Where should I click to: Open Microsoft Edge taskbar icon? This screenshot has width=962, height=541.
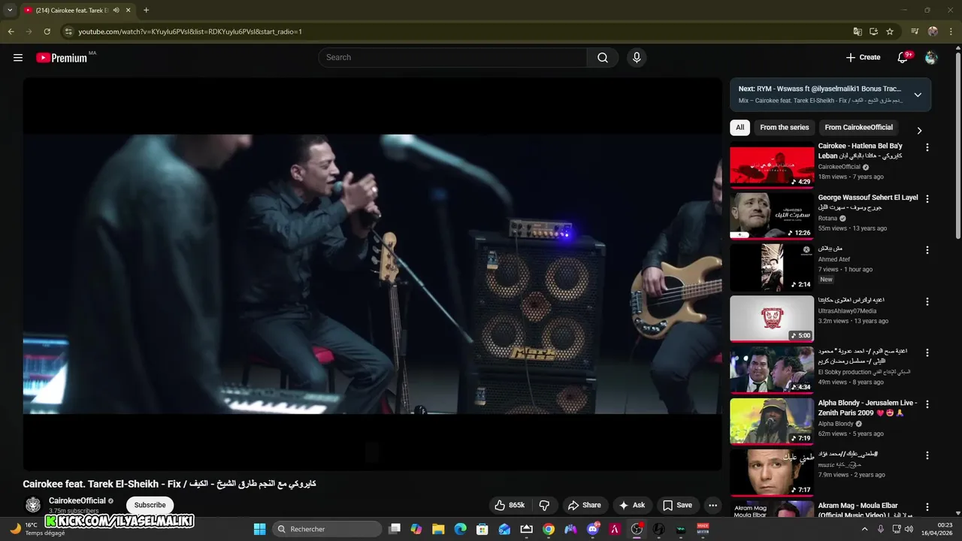click(460, 529)
